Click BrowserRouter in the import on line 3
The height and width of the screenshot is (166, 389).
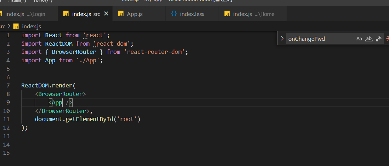tap(74, 52)
